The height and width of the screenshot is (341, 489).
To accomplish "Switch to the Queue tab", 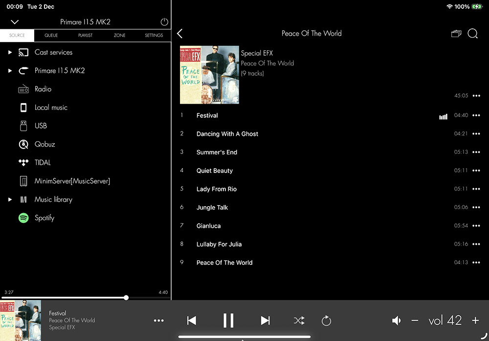I will 51,36.
